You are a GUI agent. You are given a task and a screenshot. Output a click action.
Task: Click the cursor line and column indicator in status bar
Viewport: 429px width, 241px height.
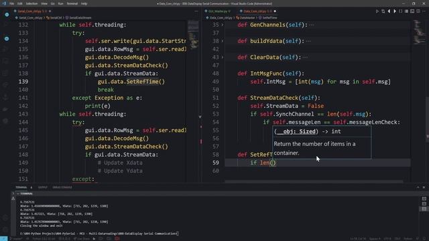[x=358, y=239]
